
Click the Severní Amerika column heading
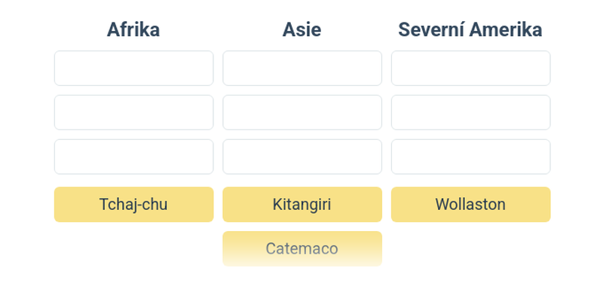coord(470,29)
